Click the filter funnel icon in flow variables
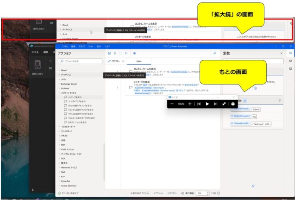Image resolution: width=295 pixels, height=200 pixels. tap(280, 101)
